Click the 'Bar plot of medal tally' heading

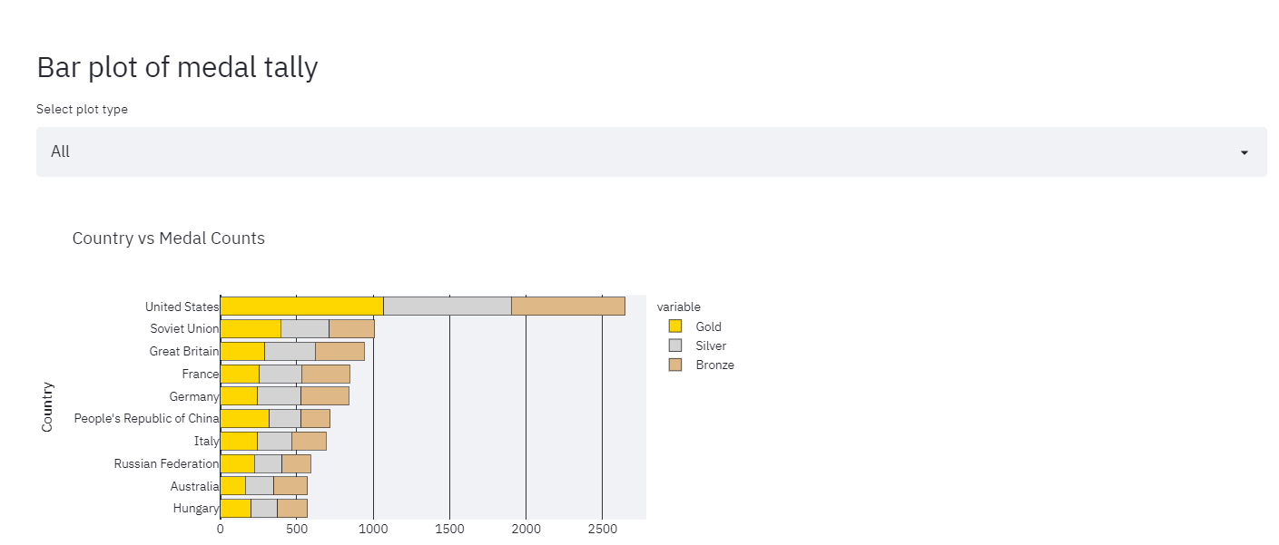coord(177,67)
